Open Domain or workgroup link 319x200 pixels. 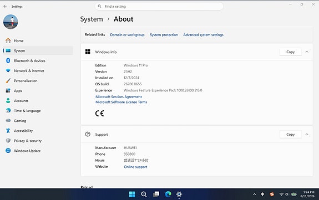point(127,35)
